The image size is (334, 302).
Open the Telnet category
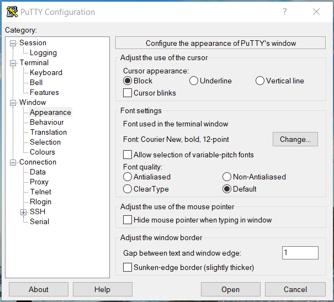(x=40, y=192)
